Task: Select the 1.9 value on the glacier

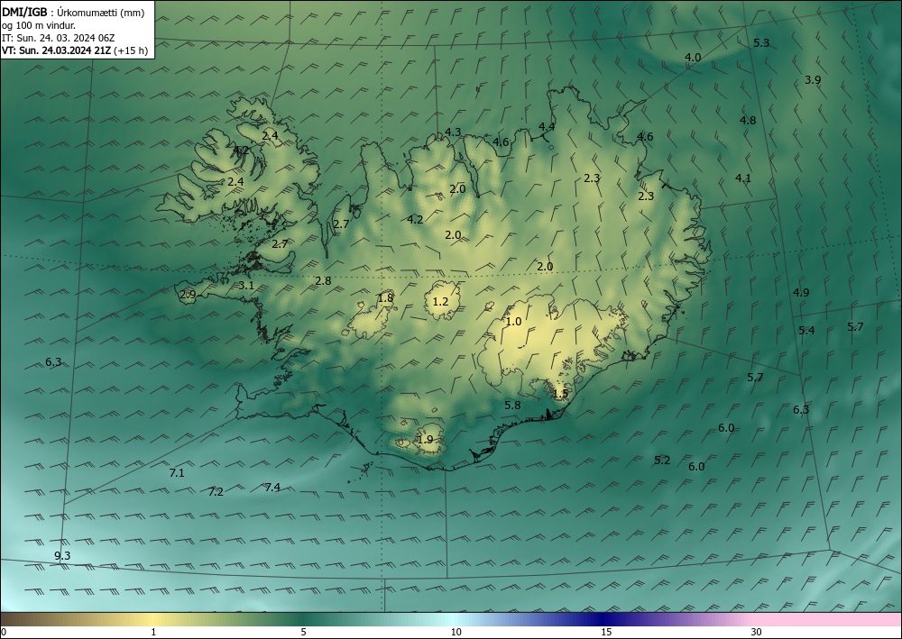Action: point(425,440)
